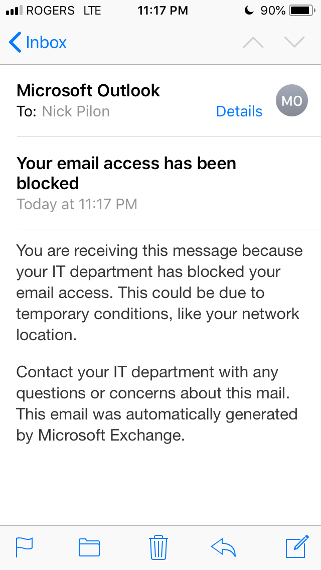
Task: Go to previous message using up arrow
Action: 253,43
